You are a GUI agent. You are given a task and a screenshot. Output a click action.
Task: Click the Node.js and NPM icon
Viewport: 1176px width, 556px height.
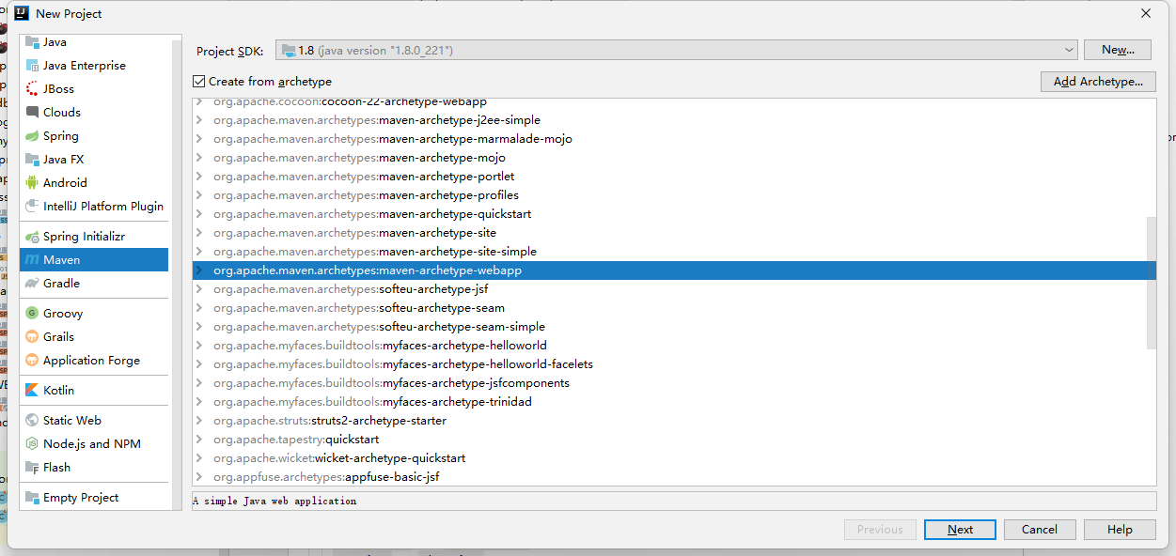[32, 444]
